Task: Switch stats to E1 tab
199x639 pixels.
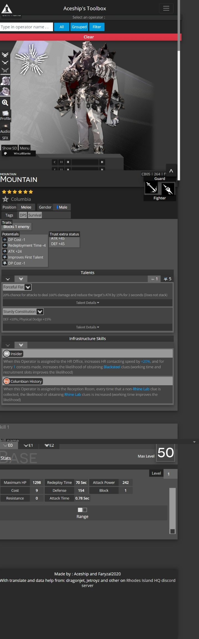Action: point(29,445)
